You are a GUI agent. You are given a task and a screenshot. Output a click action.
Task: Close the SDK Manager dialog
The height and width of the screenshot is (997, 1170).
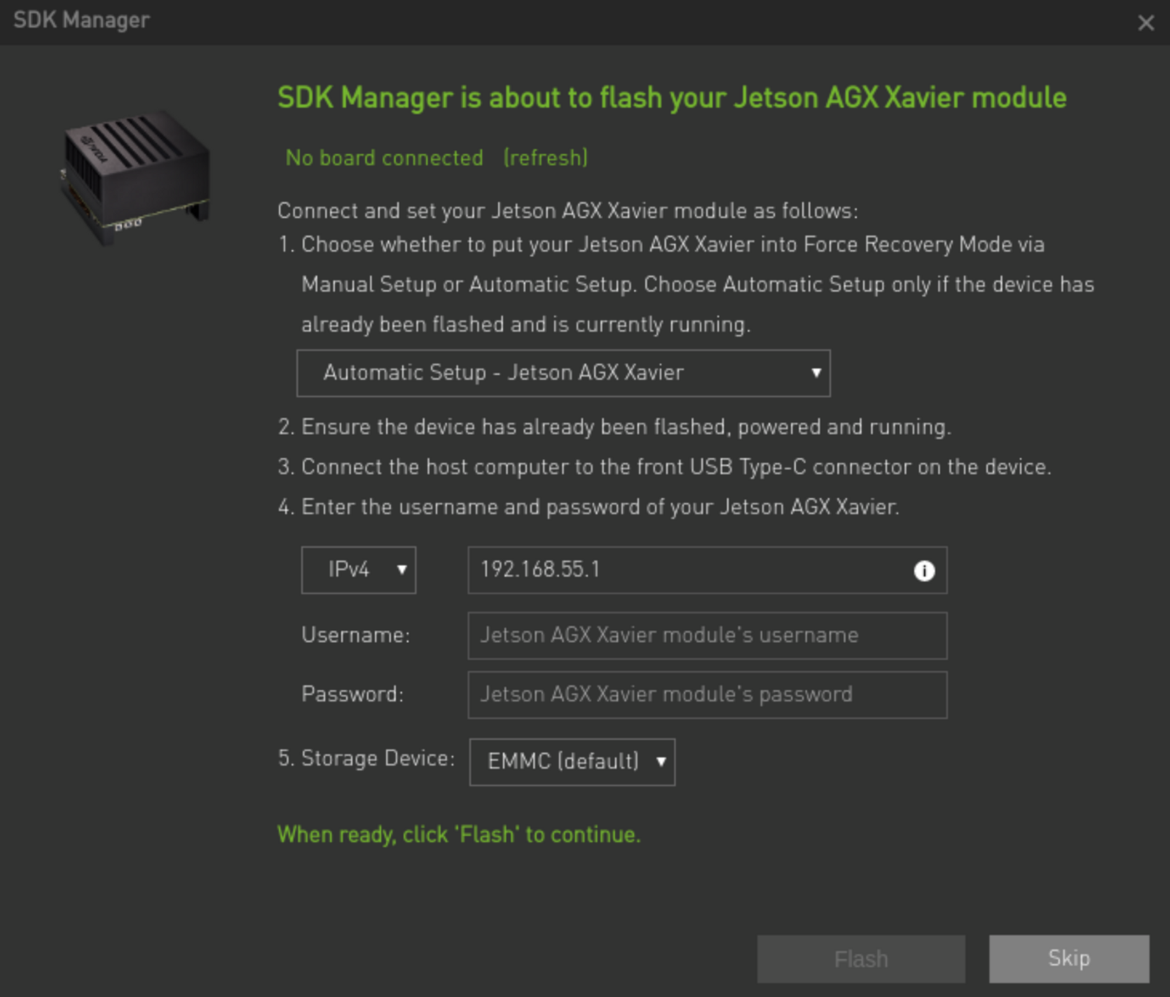pyautogui.click(x=1146, y=23)
